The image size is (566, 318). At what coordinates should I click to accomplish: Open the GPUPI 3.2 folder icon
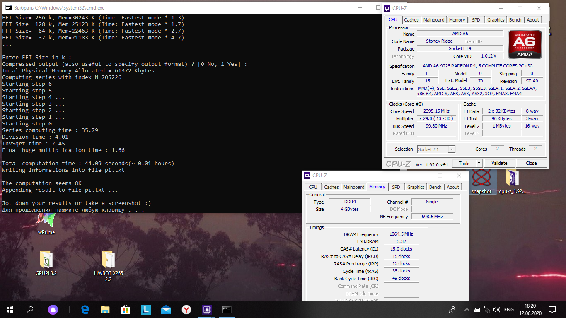coord(46,263)
